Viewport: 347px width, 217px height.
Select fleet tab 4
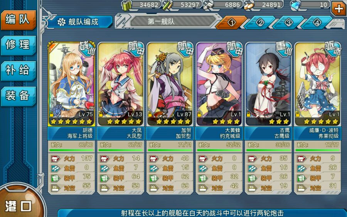click(317, 22)
